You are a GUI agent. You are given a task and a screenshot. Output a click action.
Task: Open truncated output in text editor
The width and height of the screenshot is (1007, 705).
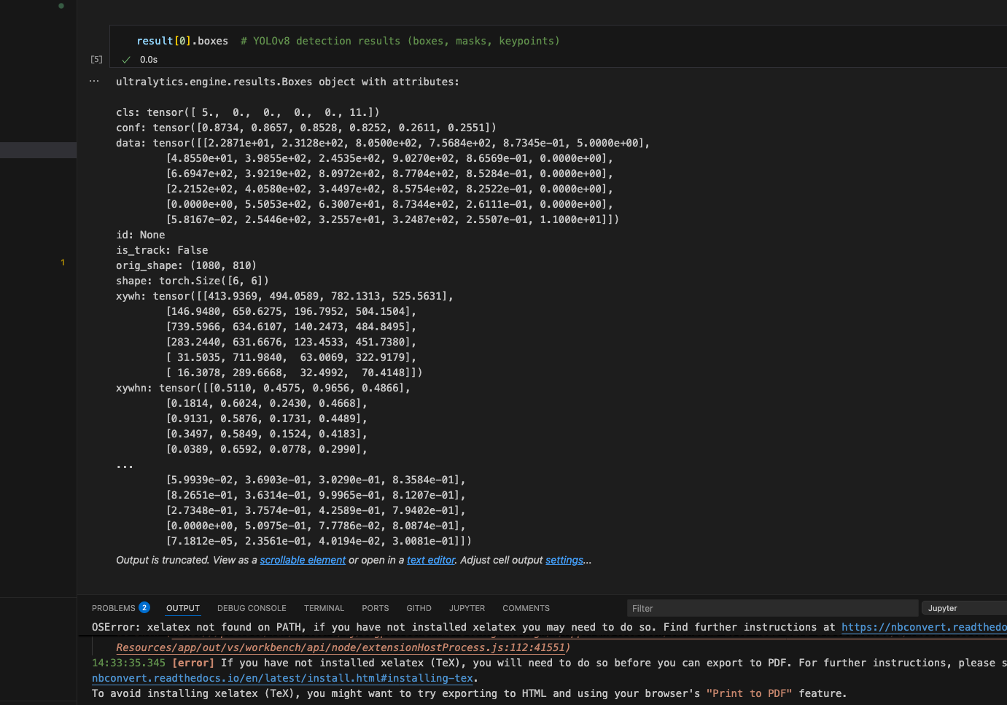(x=430, y=560)
